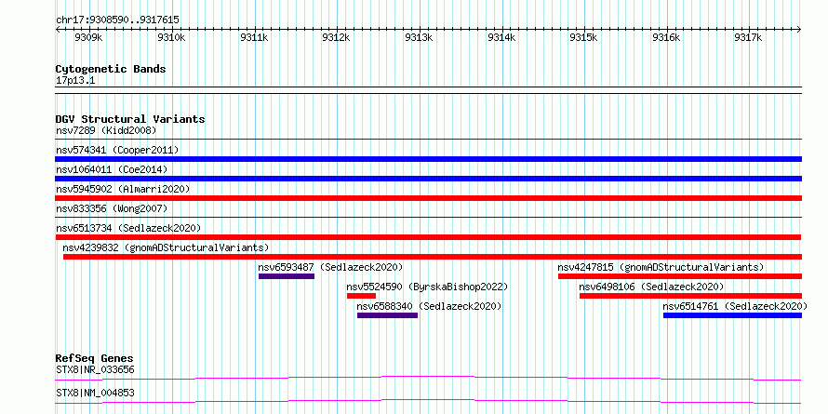Viewport: 828px width, 414px height.
Task: Click the red nsv4247815 gnomAD bar
Action: point(680,276)
